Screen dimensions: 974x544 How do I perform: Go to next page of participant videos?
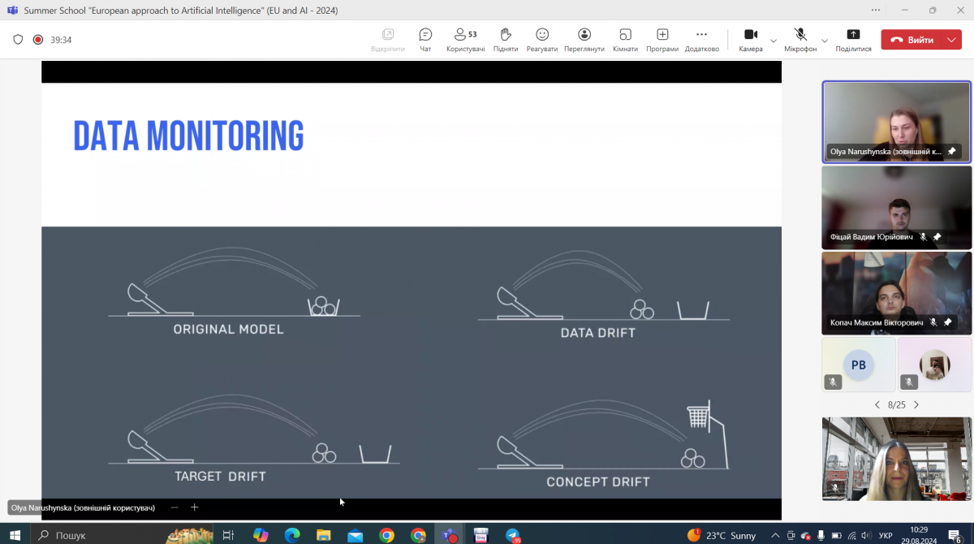click(916, 404)
